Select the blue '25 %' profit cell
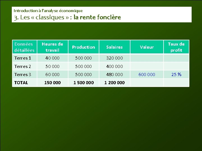This screenshot has height=151, width=202. 176,74
